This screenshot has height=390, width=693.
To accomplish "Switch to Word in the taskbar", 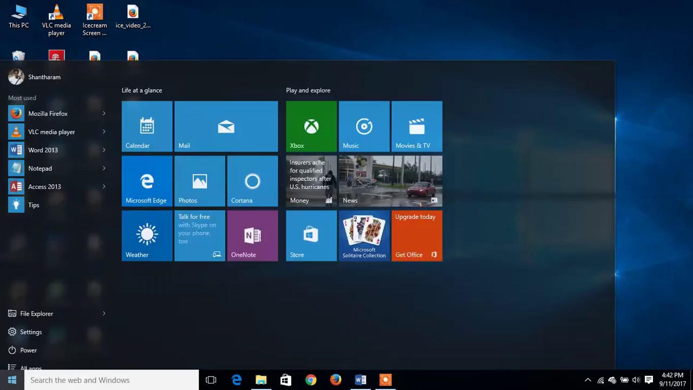I will (361, 380).
